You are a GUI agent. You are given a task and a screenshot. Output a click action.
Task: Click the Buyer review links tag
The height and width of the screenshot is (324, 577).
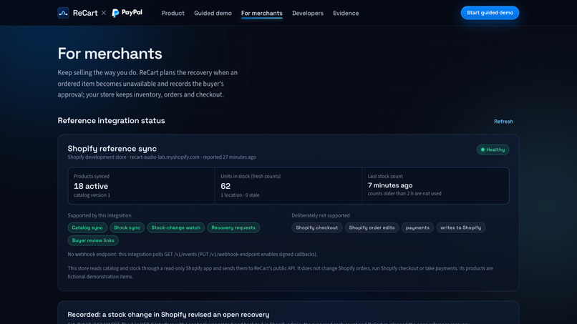(93, 240)
